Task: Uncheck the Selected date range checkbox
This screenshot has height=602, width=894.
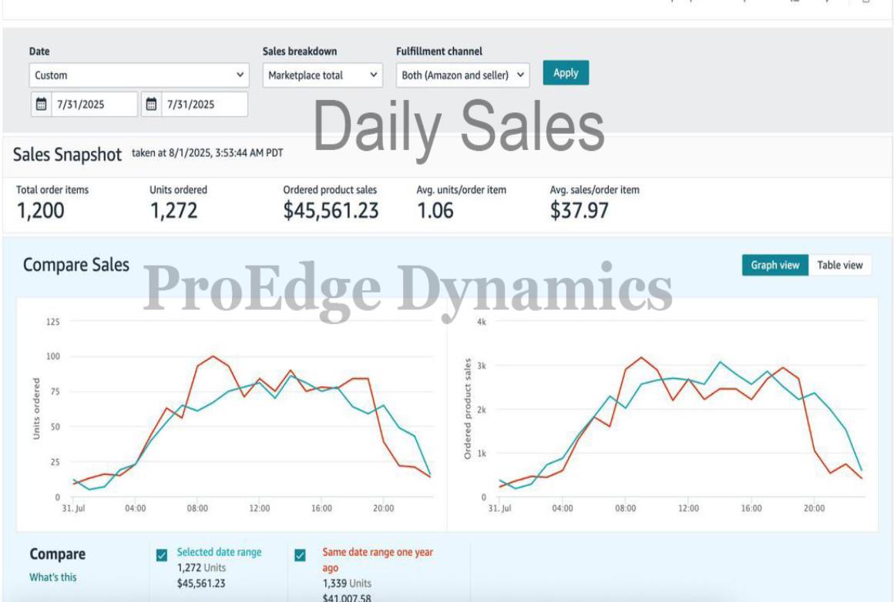Action: click(x=162, y=555)
